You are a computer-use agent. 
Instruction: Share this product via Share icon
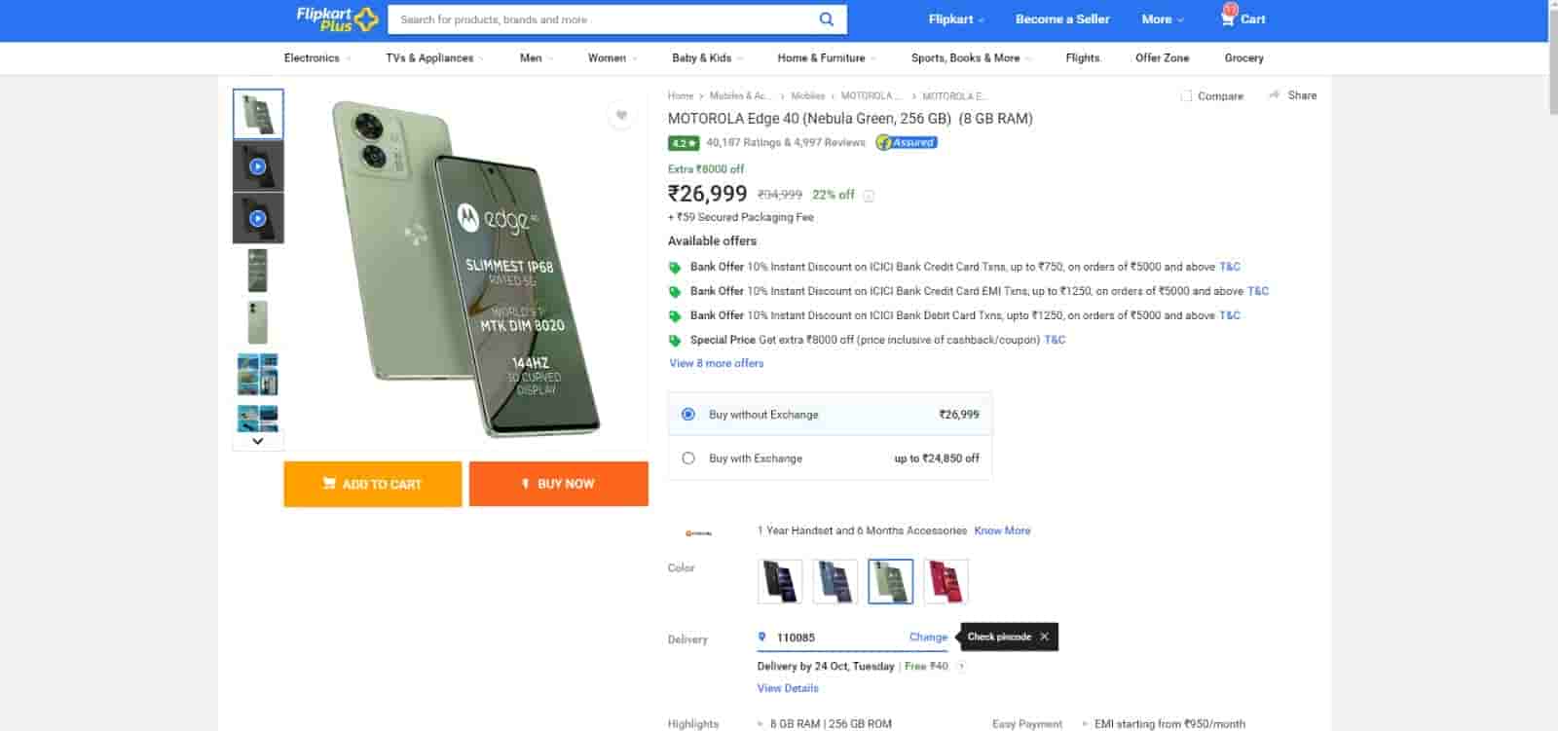(1275, 95)
